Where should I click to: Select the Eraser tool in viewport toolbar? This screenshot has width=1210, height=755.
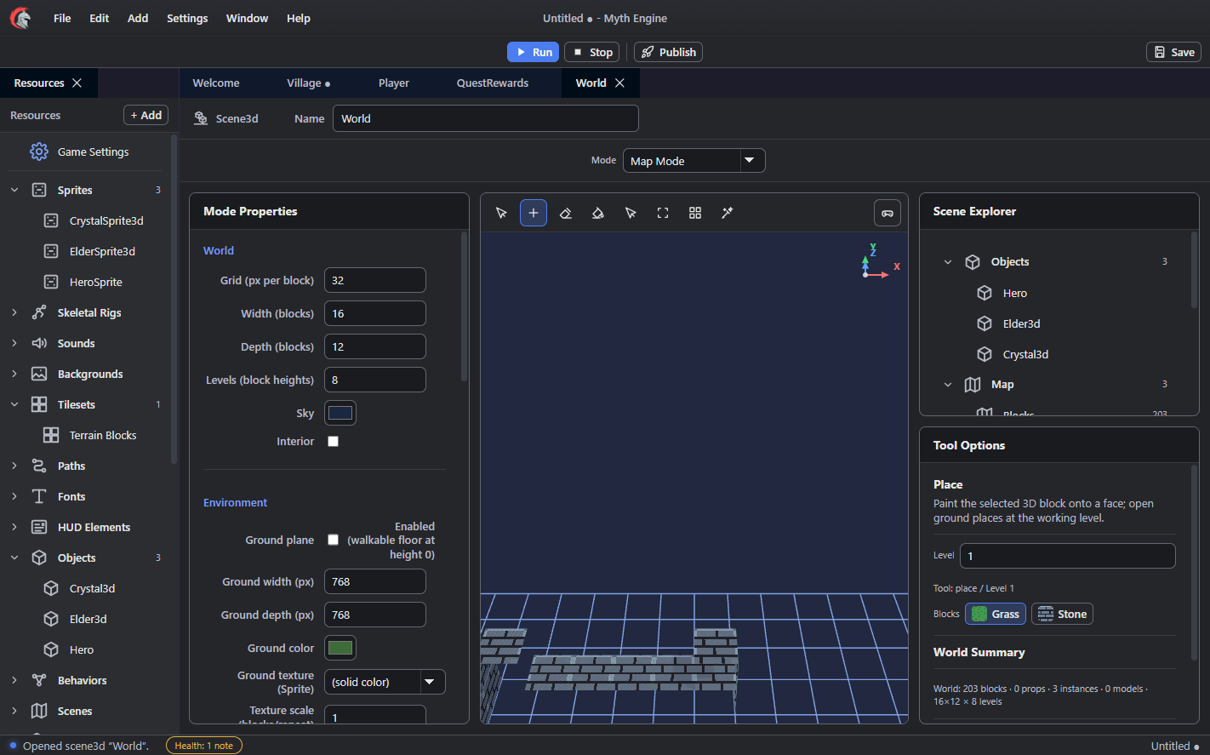pyautogui.click(x=566, y=213)
